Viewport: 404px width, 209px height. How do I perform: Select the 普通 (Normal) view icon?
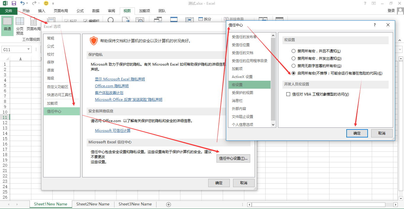coord(7,24)
